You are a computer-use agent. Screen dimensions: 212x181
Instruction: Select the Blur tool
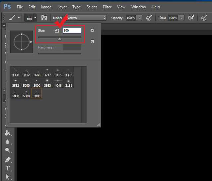pos(8,141)
